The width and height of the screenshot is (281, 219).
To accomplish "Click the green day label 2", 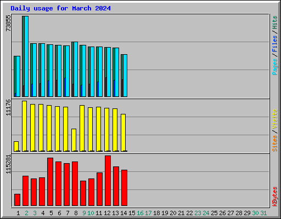I will pos(26,213).
